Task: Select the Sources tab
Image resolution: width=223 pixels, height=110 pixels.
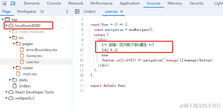Action: coord(154,3)
